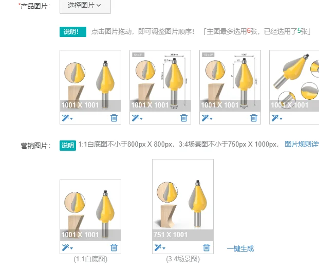
Task: Open magic wand edit on second product image
Action: tap(137, 118)
